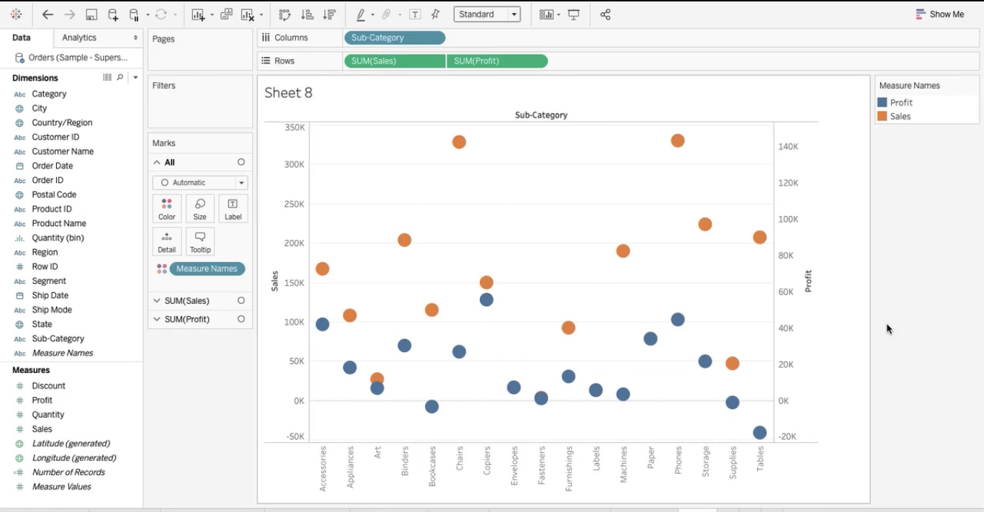Open the Presentation mode icon

[x=574, y=14]
